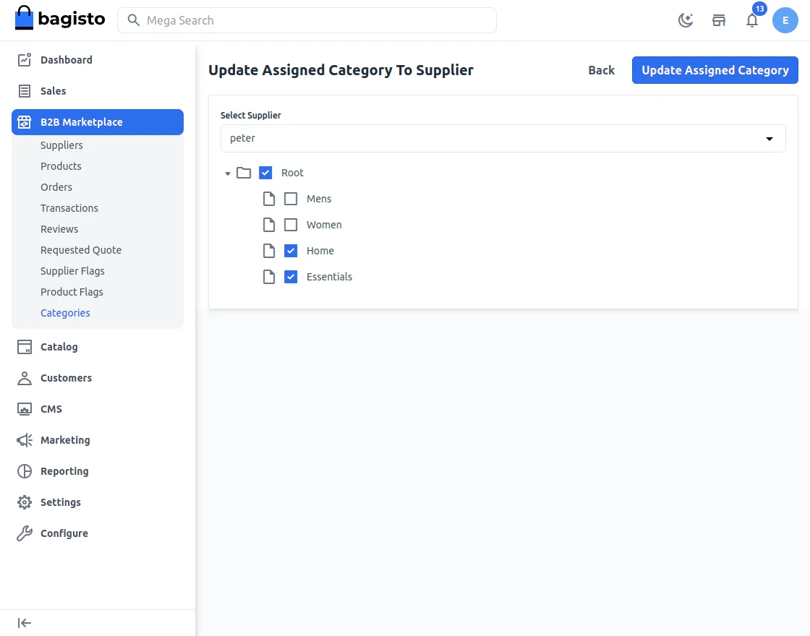Image resolution: width=810 pixels, height=636 pixels.
Task: Click the Update Assigned Category button
Action: click(715, 70)
